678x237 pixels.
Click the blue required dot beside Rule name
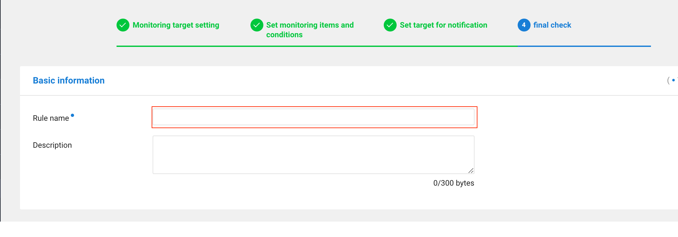(72, 115)
